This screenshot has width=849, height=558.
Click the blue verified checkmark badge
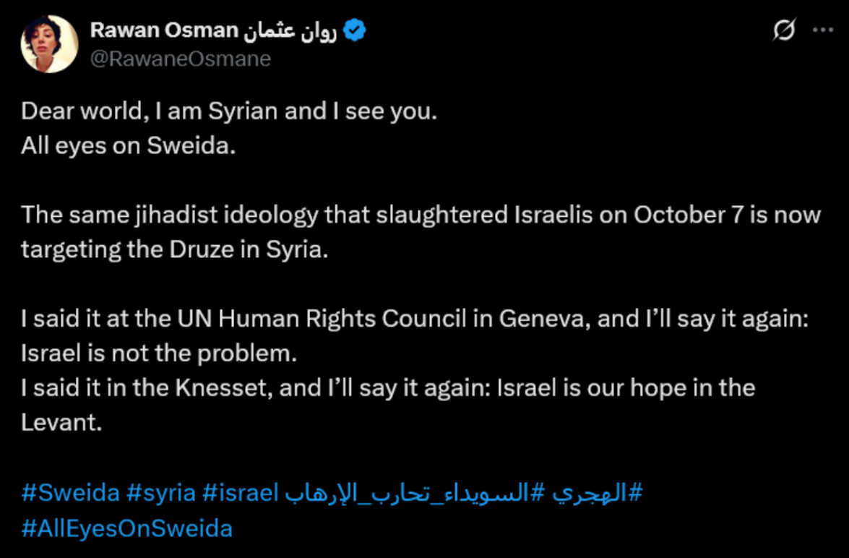pos(355,30)
